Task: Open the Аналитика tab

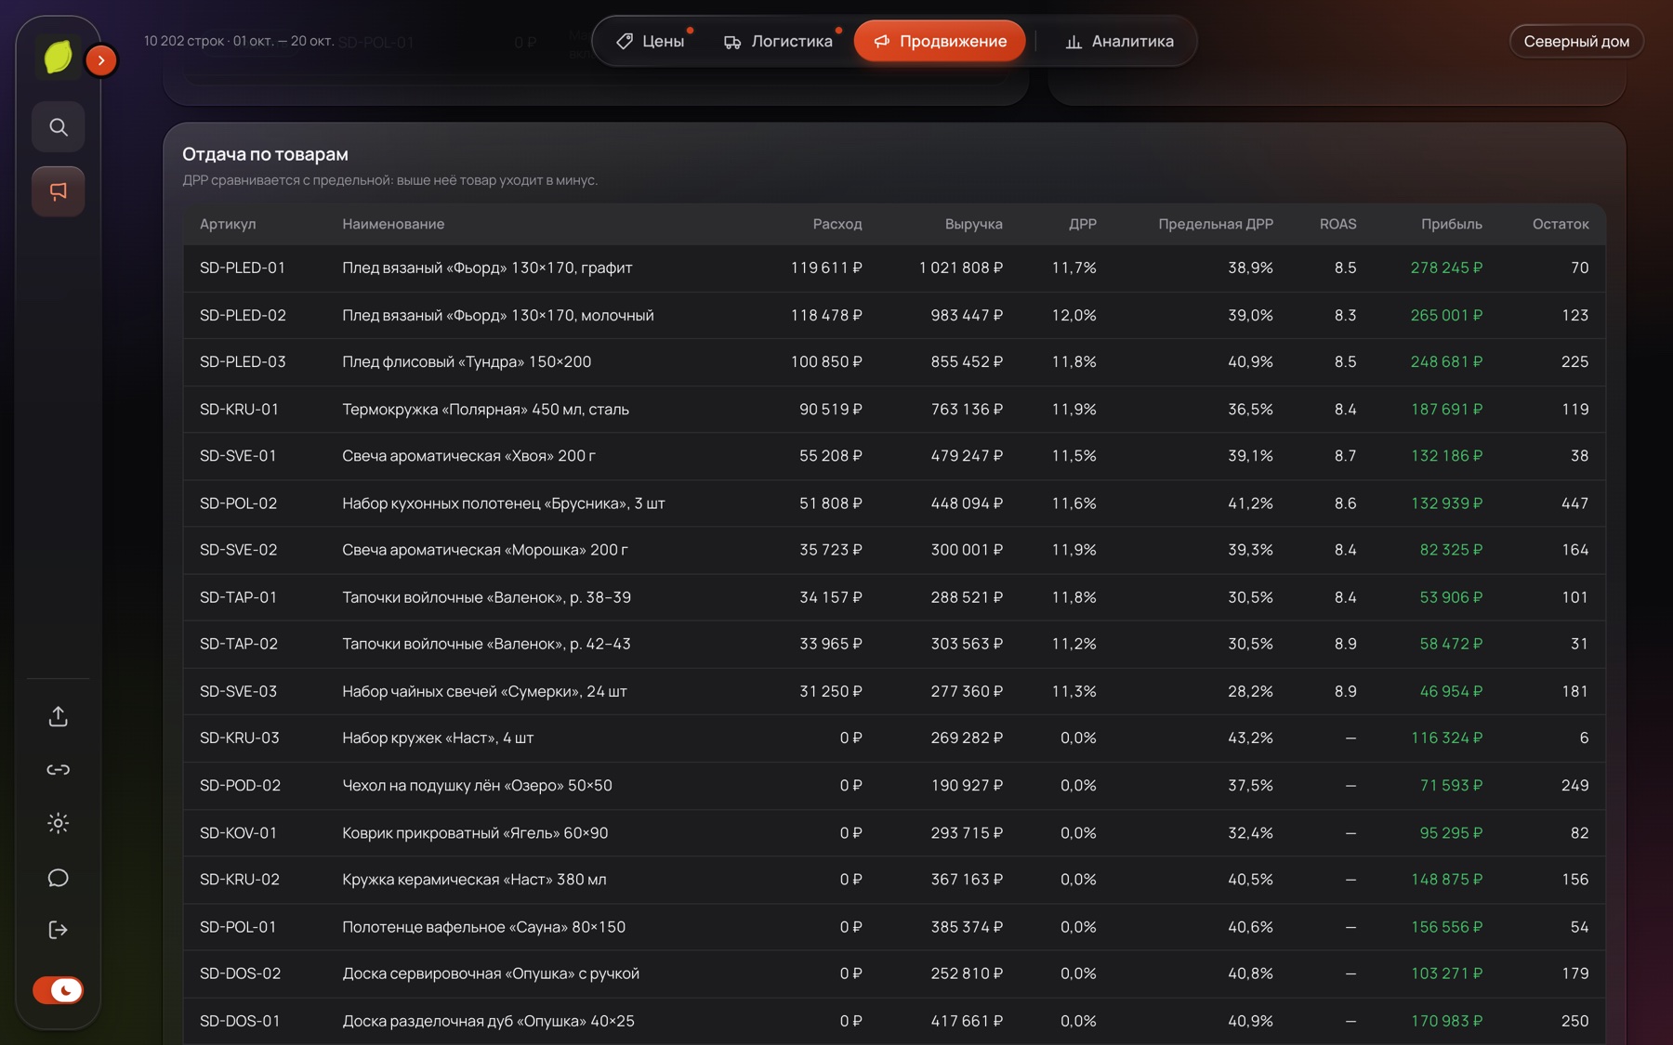Action: 1119,41
